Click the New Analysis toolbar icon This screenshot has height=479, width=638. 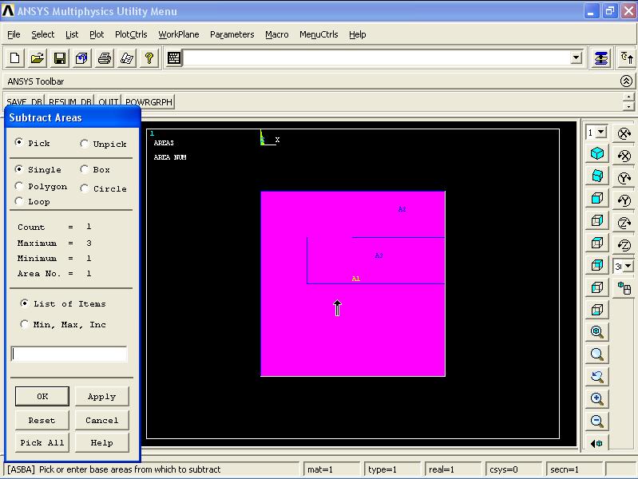click(14, 58)
